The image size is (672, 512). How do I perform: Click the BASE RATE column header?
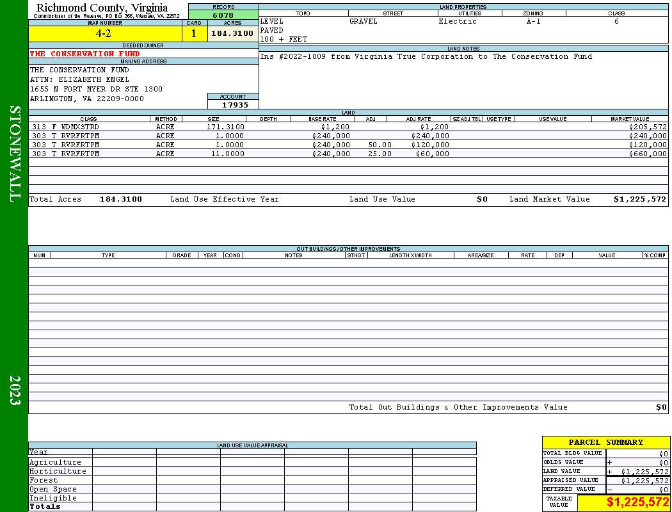tap(323, 119)
